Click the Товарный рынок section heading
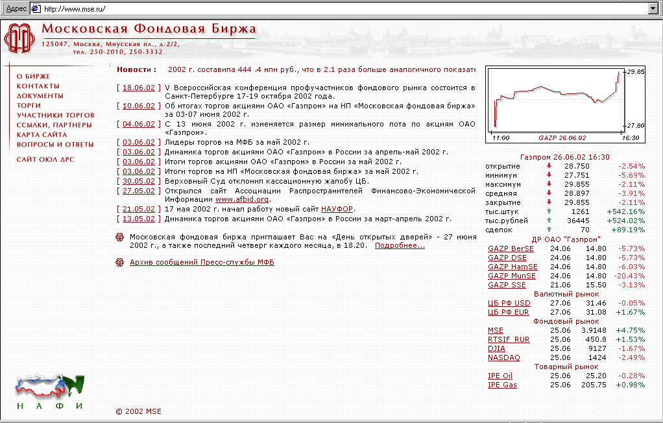This screenshot has height=423, width=663. (x=566, y=367)
